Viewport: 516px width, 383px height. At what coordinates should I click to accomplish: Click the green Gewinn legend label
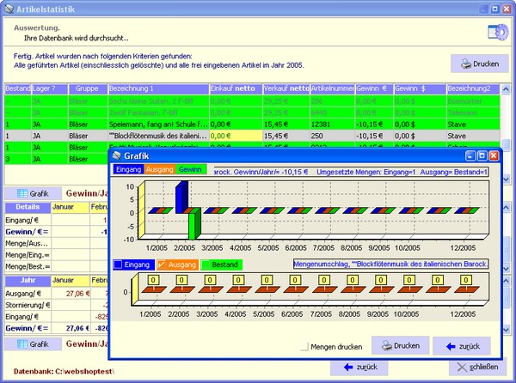click(x=192, y=169)
